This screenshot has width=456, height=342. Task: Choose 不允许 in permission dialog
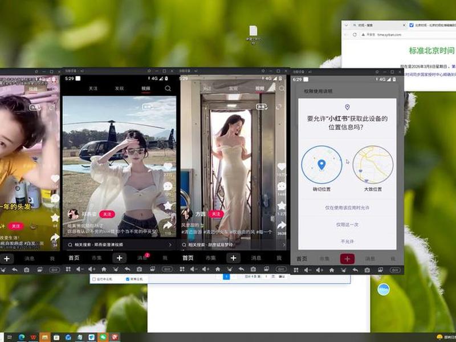coord(347,241)
